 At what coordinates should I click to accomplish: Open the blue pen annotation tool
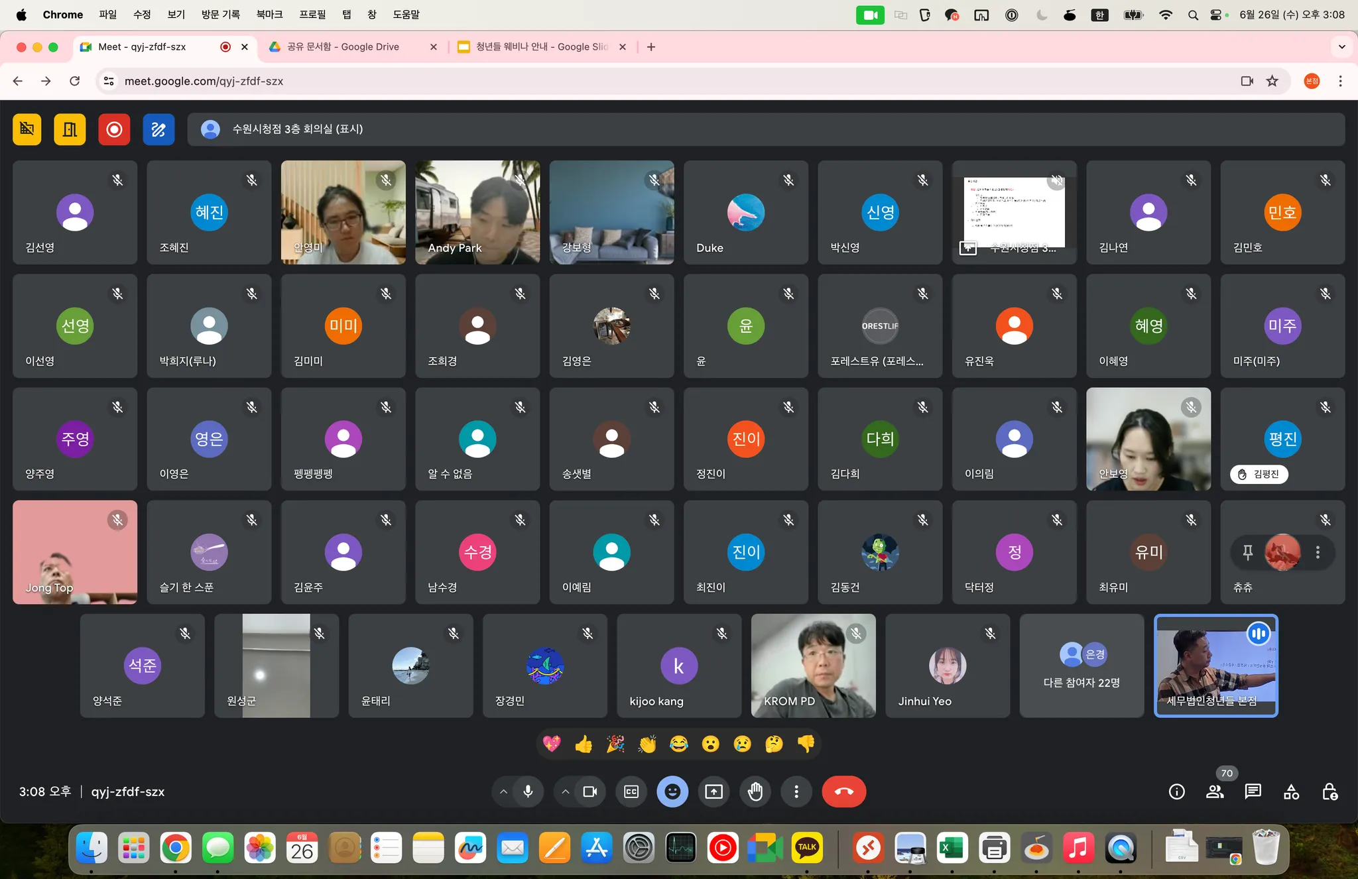pyautogui.click(x=158, y=129)
